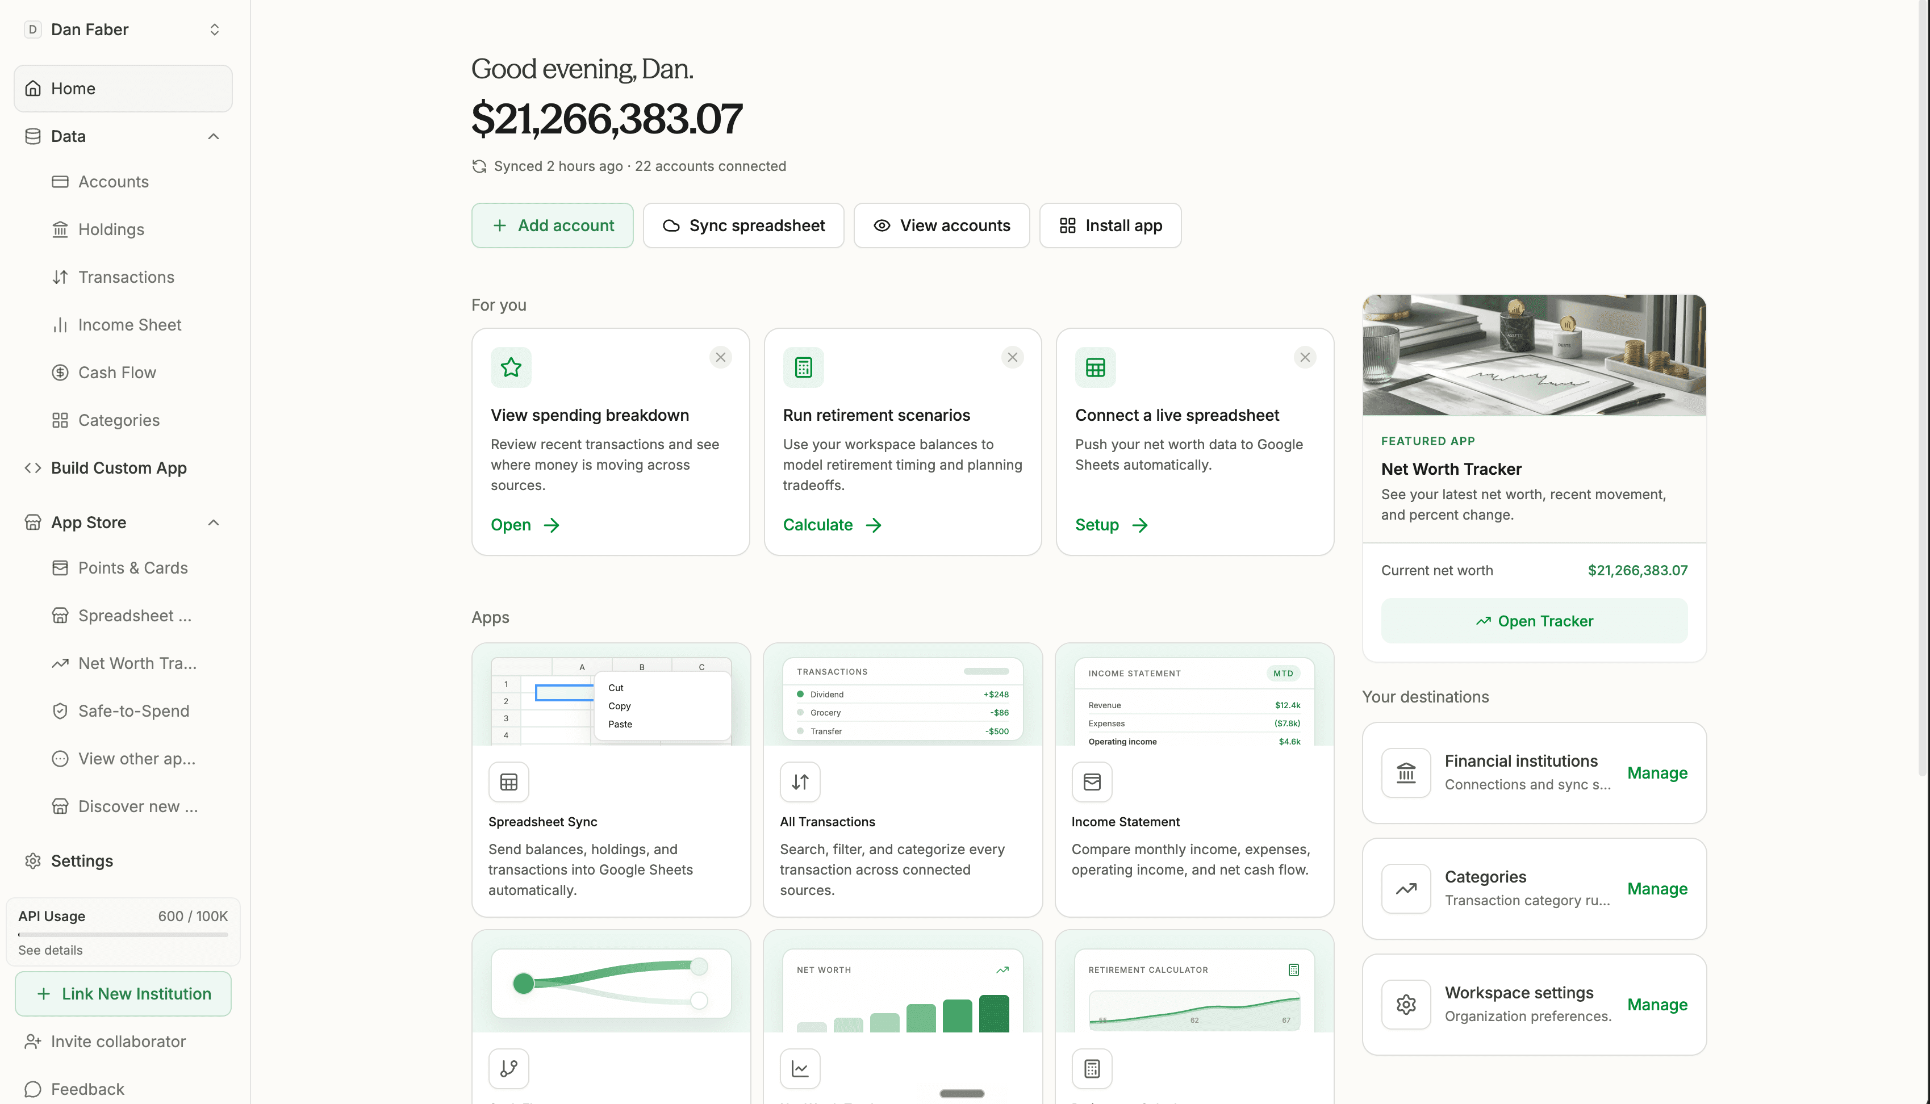Click the Current net worth value $21,266,383.07
Viewport: 1930px width, 1104px height.
[x=1637, y=571]
